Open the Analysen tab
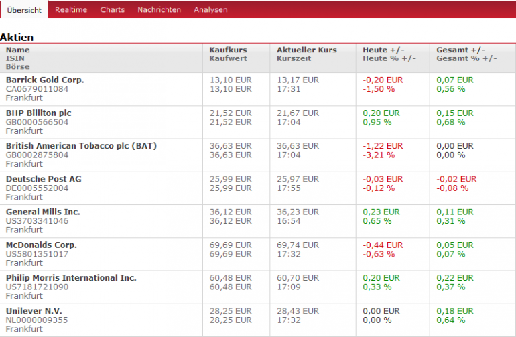Viewport: 516px width, 337px height. point(210,10)
